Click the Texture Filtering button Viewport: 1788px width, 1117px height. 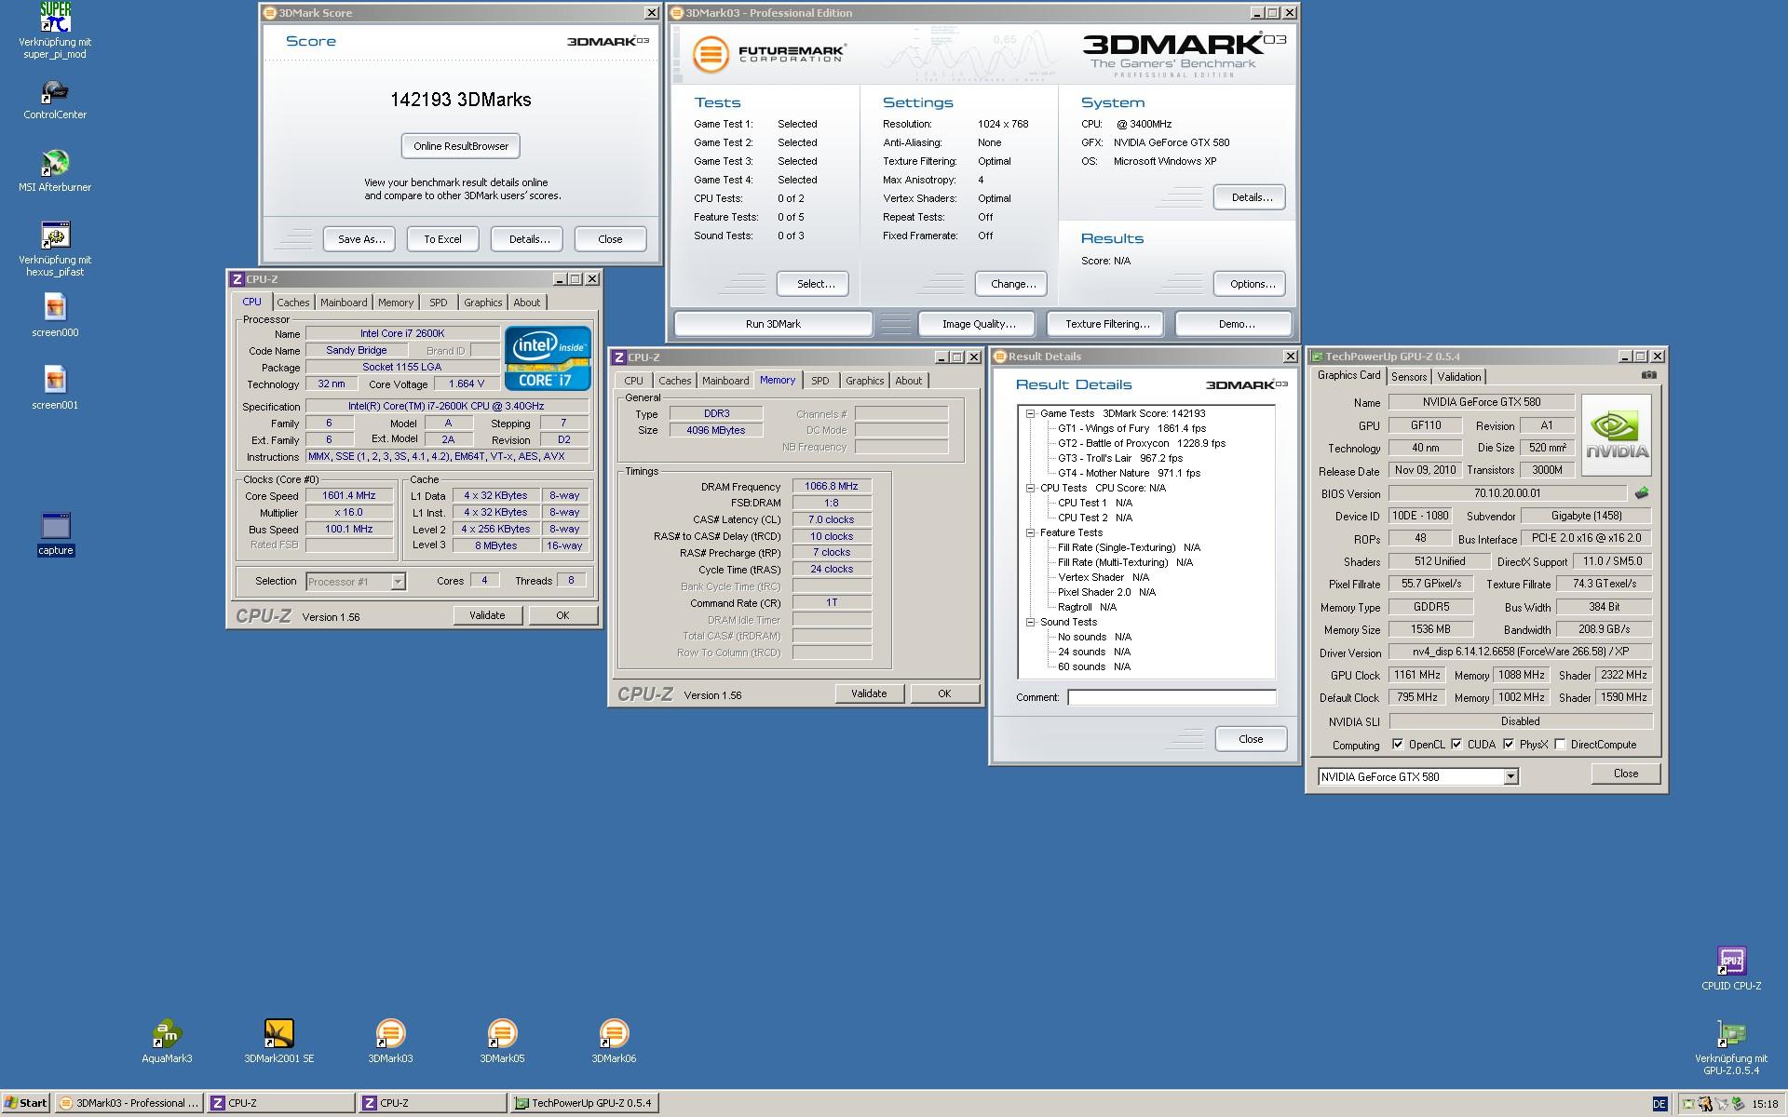1106,324
